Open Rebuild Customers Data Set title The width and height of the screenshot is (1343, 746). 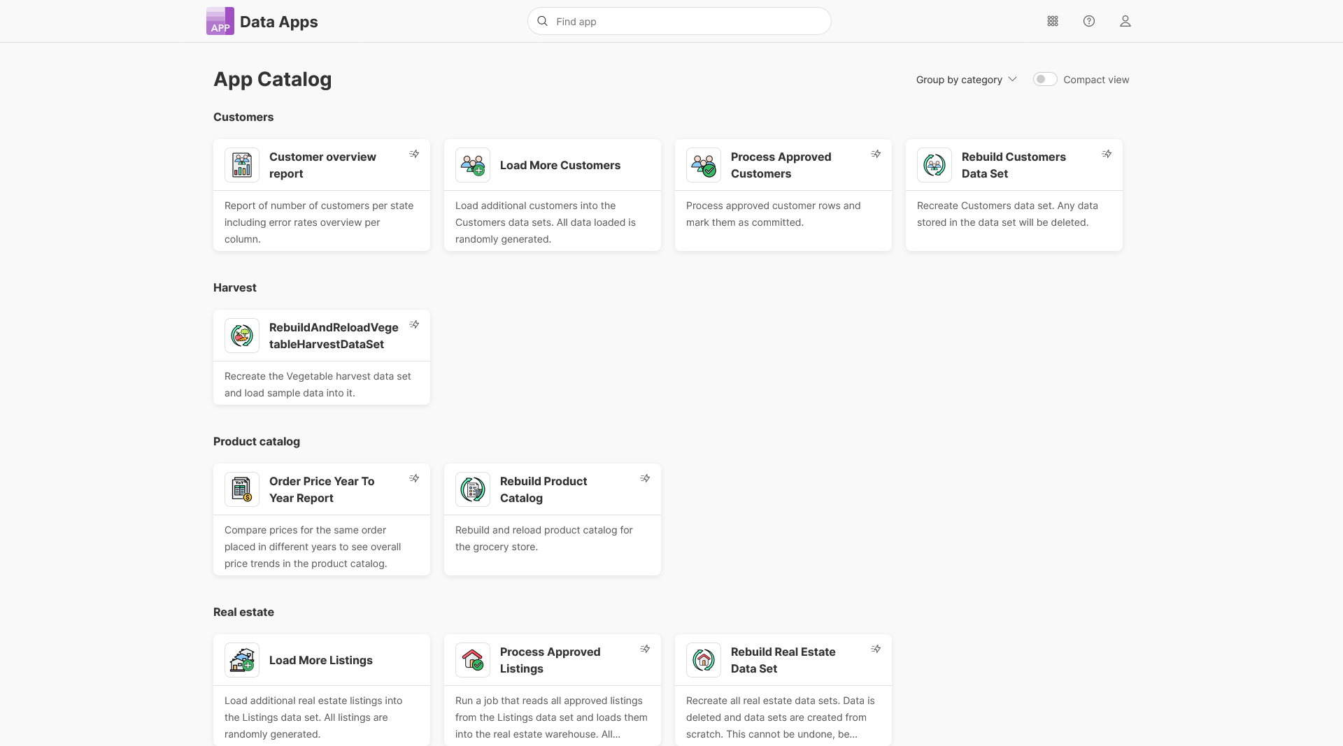(x=1014, y=165)
